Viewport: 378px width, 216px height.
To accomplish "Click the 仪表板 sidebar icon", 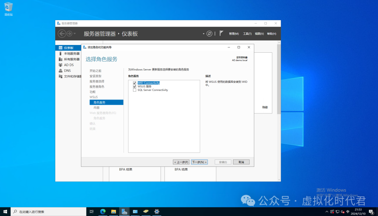I will tap(61, 48).
